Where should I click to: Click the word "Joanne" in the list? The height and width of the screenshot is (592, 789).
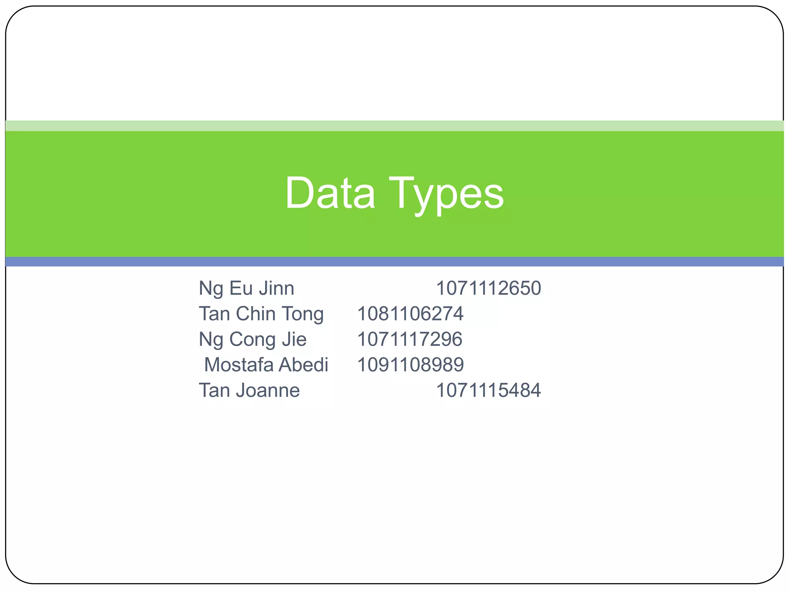(x=268, y=390)
